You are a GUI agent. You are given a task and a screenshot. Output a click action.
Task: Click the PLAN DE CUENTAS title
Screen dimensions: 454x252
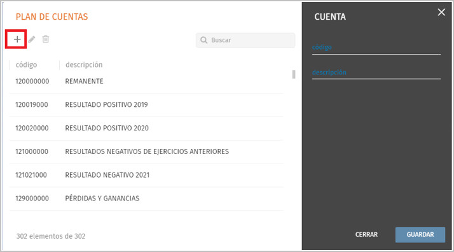coord(52,17)
